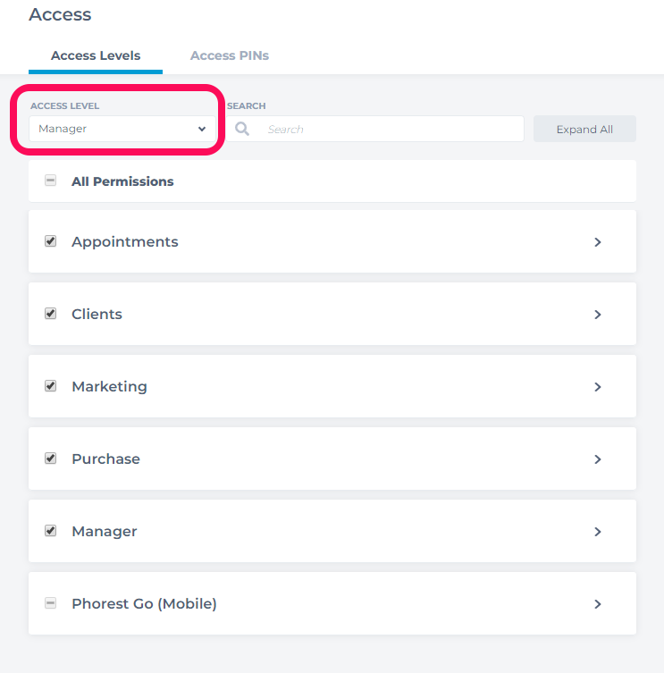Uncheck the Appointments checkbox
Viewport: 664px width, 673px height.
point(51,241)
